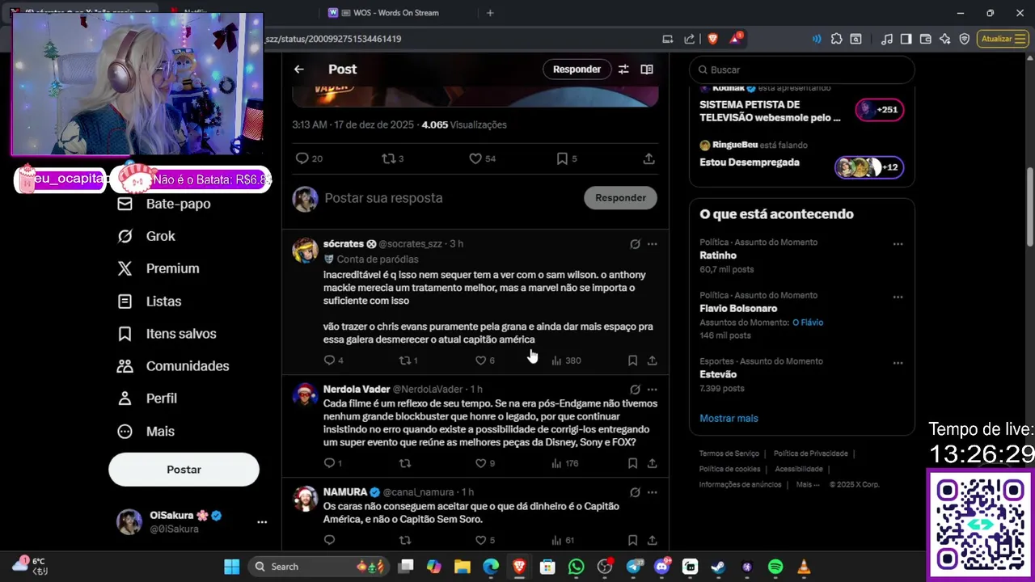Open browser extensions puzzle icon
The width and height of the screenshot is (1035, 582).
(x=836, y=39)
